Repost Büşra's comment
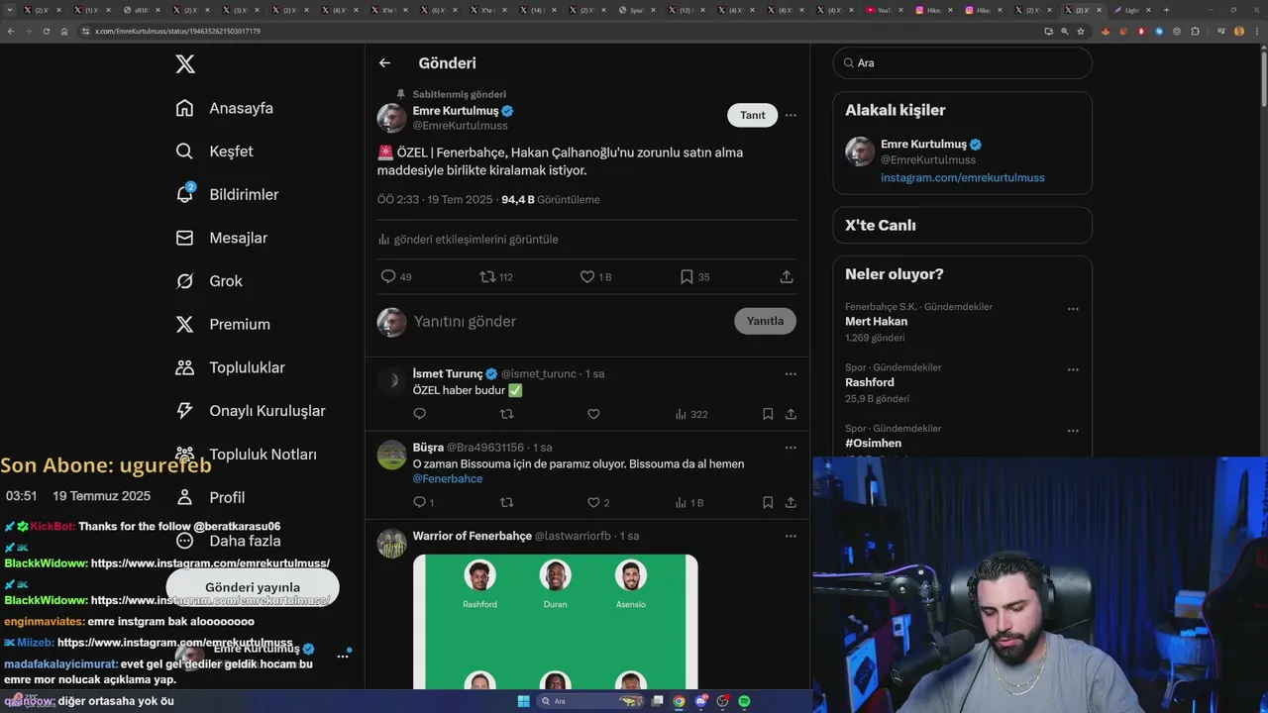 tap(506, 503)
